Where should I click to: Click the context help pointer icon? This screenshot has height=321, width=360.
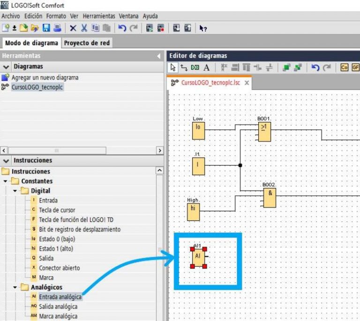point(203,28)
